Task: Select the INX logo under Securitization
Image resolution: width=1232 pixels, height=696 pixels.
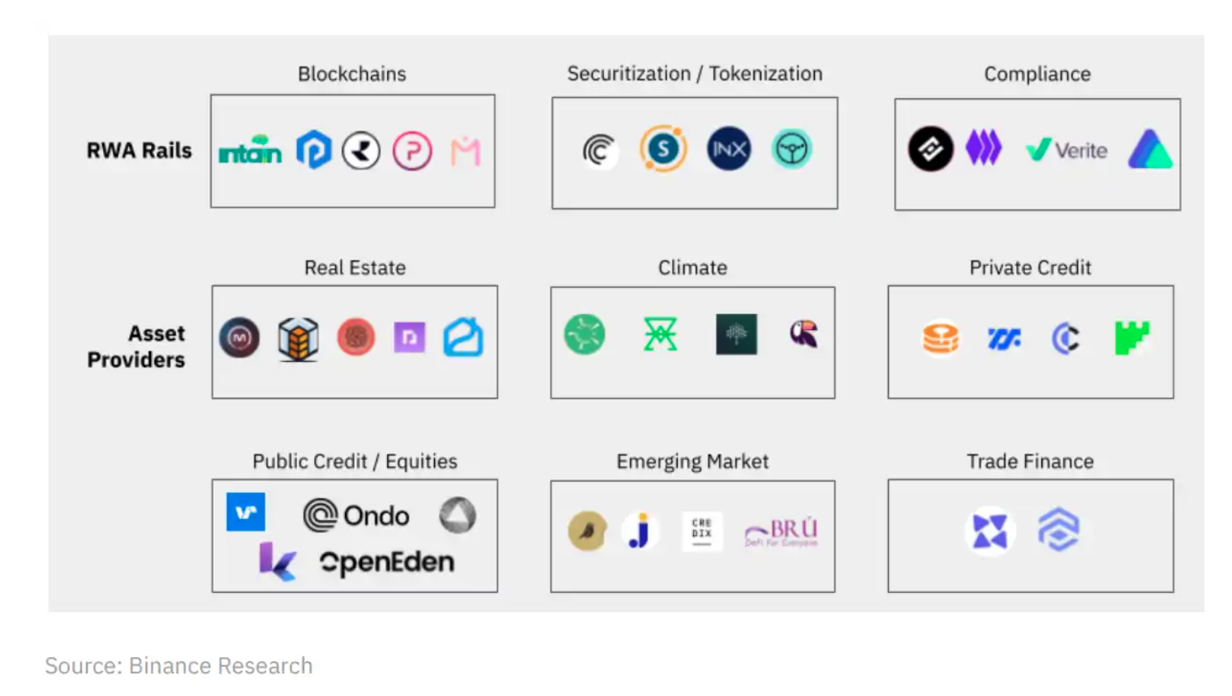Action: point(729,149)
